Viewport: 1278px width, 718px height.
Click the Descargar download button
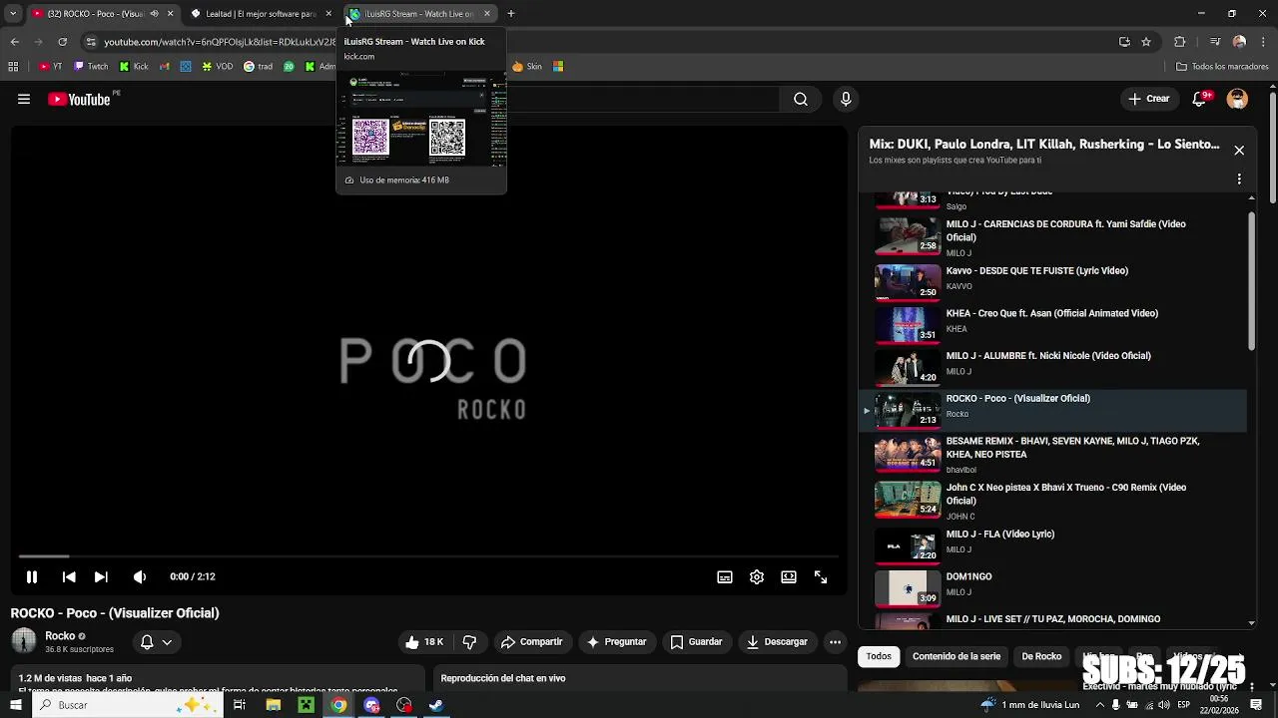point(777,642)
